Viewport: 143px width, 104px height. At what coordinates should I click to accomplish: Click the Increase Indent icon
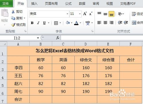126,23
